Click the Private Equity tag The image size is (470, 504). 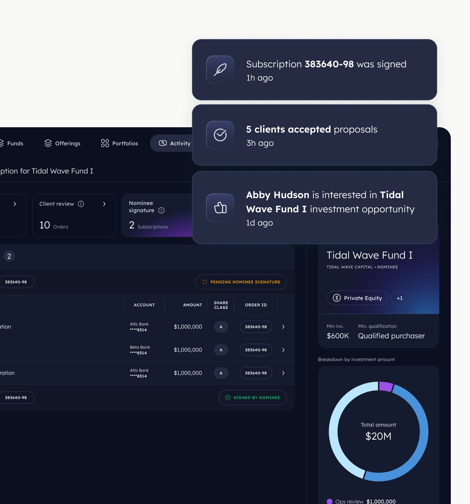click(357, 298)
